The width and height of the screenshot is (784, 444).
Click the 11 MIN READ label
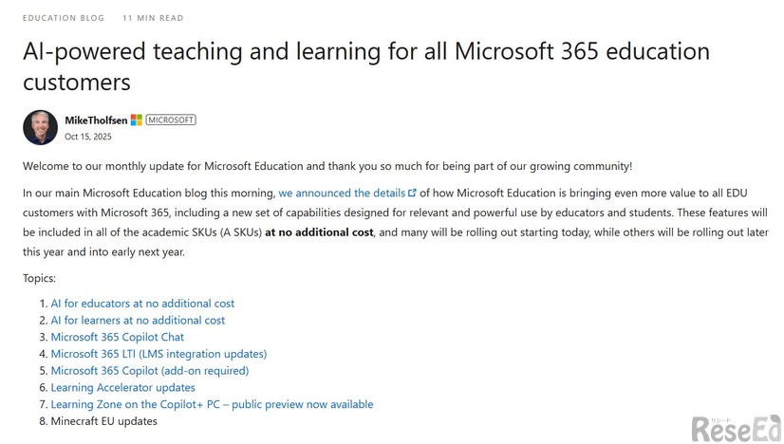click(154, 18)
